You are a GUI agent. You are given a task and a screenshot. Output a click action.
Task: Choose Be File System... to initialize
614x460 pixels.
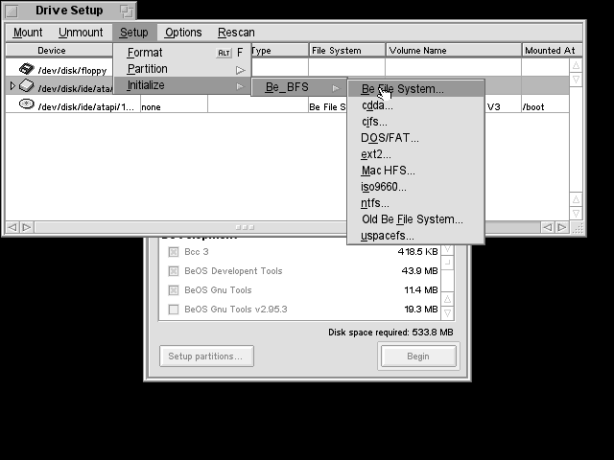click(415, 89)
